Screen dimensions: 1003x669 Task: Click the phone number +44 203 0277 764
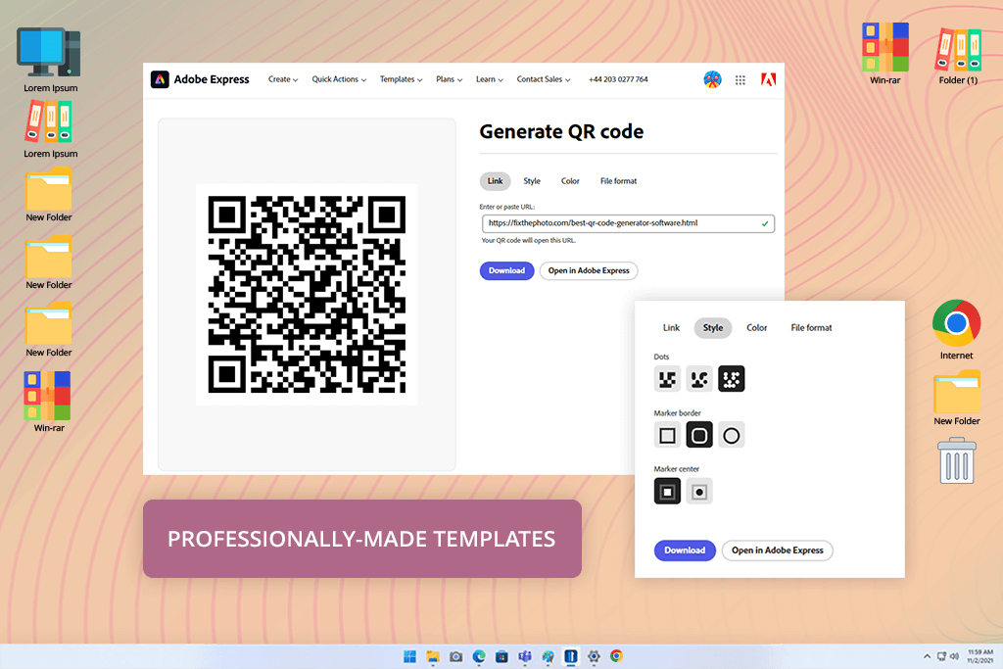pos(618,79)
